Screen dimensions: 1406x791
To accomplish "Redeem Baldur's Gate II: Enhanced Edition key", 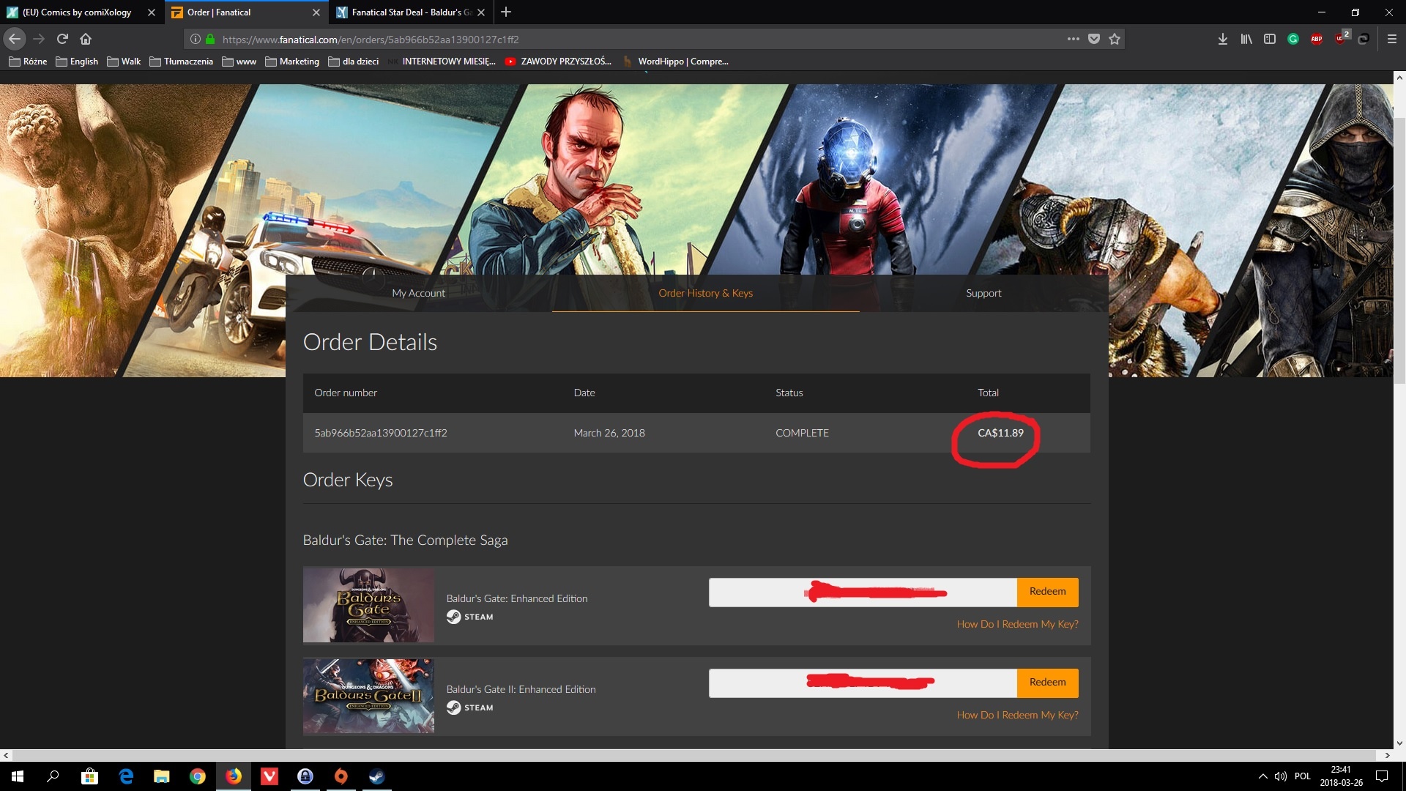I will pyautogui.click(x=1047, y=683).
